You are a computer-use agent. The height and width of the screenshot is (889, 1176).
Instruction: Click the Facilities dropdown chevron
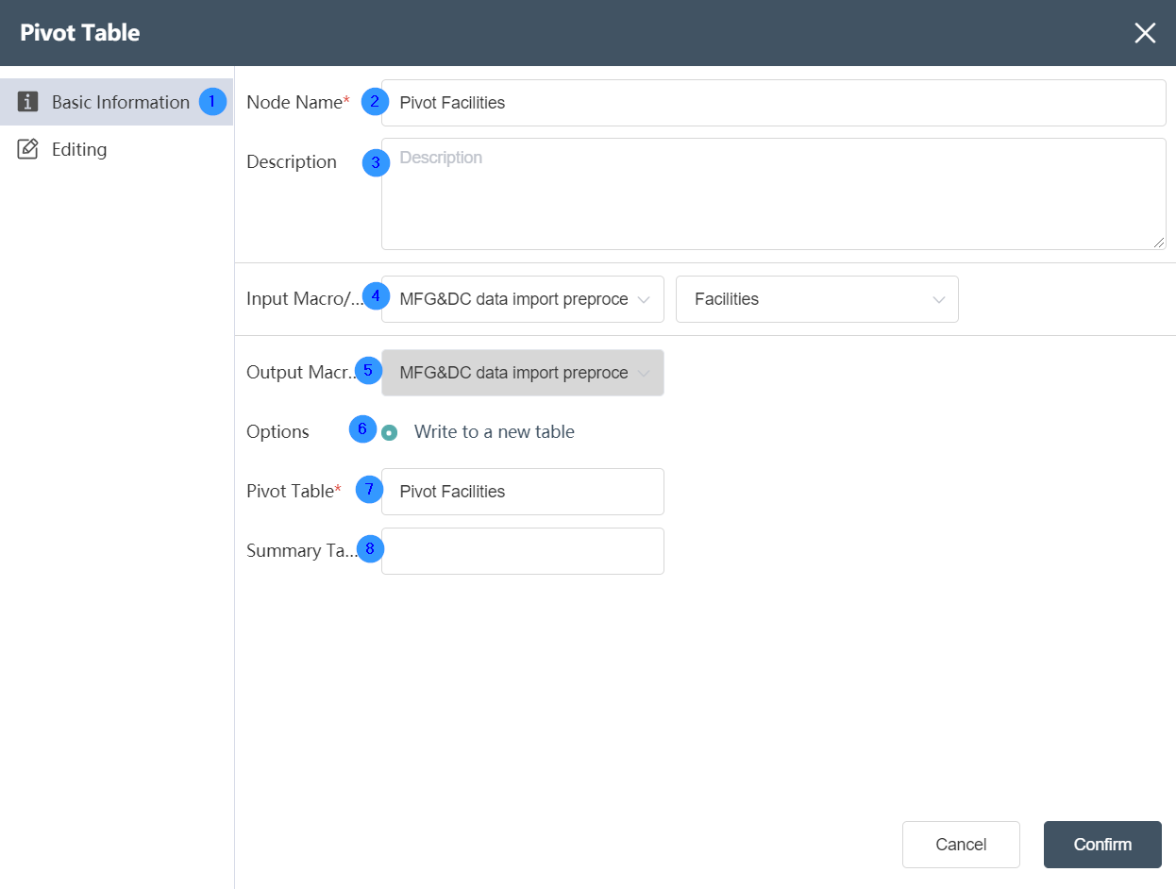pos(938,299)
